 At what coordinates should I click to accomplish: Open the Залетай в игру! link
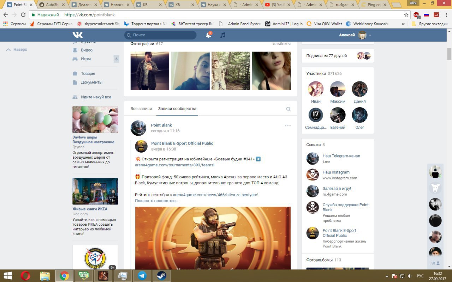pyautogui.click(x=337, y=189)
